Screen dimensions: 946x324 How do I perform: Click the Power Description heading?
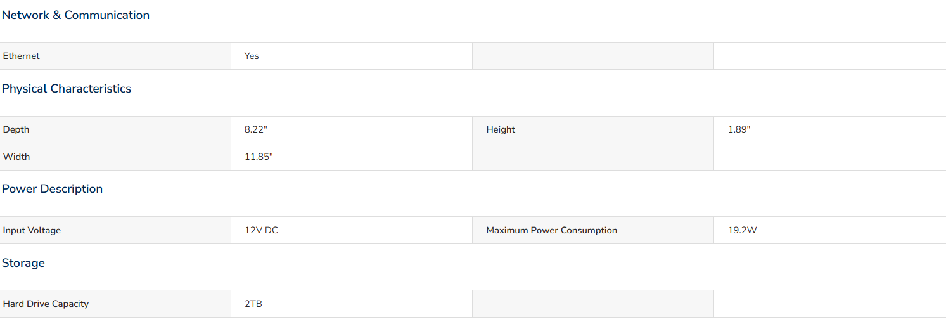point(52,189)
